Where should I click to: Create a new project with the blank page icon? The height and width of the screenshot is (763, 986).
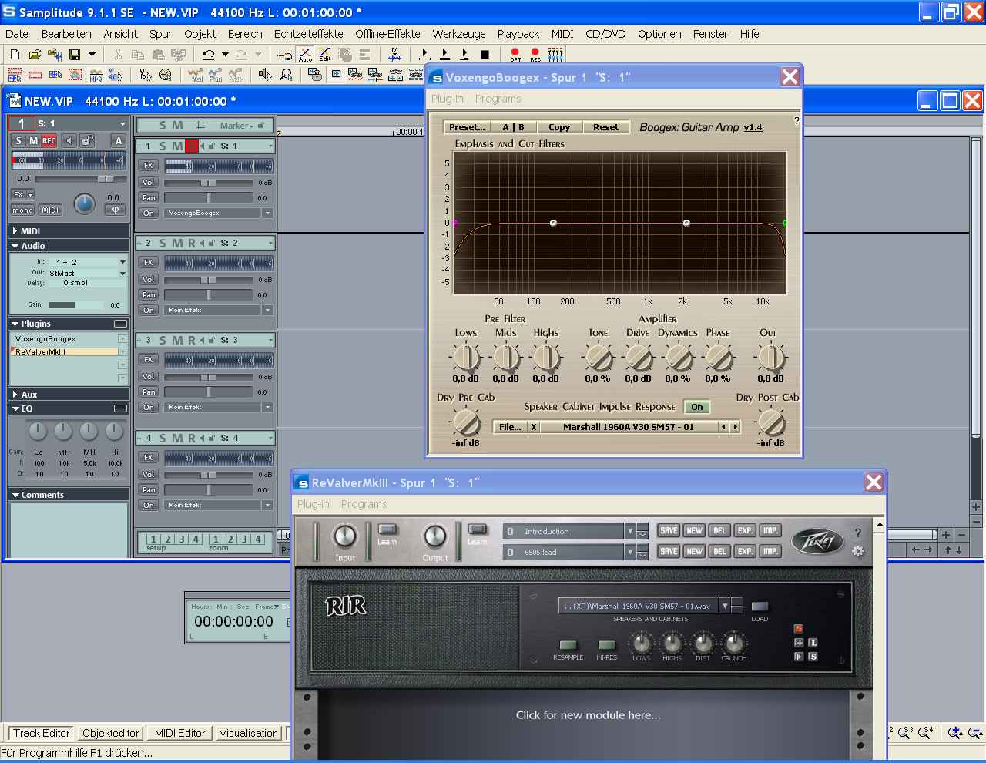pyautogui.click(x=15, y=55)
